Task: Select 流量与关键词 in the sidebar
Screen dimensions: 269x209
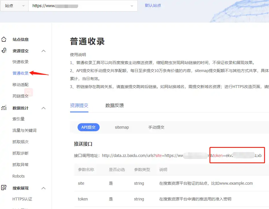Action: tap(24, 130)
